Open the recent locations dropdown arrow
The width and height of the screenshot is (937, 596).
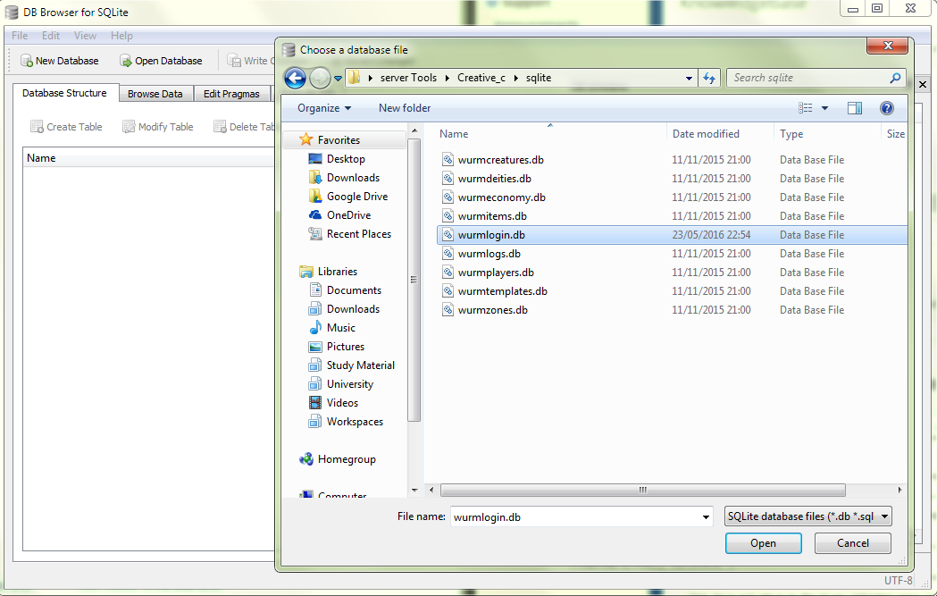coord(339,79)
